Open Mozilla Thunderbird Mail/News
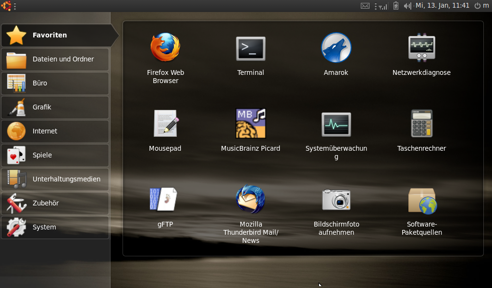 [x=250, y=215]
